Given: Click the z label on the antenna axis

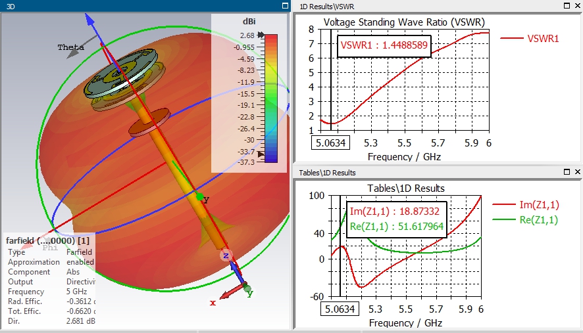Looking at the screenshot, I should click(226, 255).
